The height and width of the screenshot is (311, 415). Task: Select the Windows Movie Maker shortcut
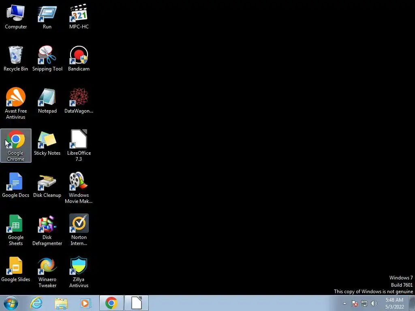point(79,187)
